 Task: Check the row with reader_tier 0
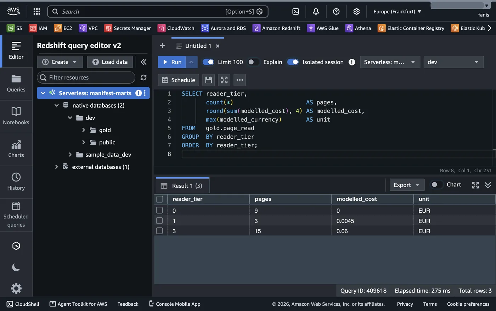pyautogui.click(x=159, y=210)
